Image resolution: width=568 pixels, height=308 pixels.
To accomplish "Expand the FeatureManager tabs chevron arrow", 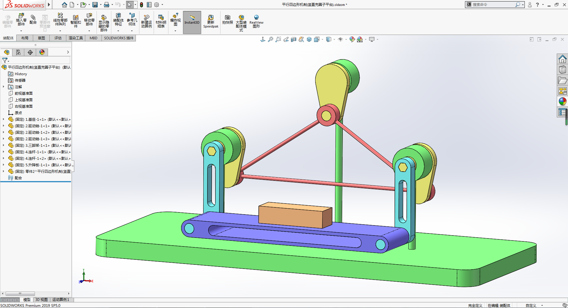I will 68,52.
